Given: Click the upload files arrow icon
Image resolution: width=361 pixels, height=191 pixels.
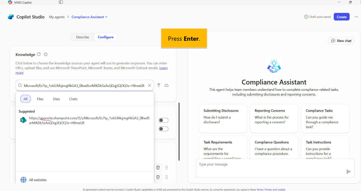Looking at the screenshot, I should (x=159, y=85).
